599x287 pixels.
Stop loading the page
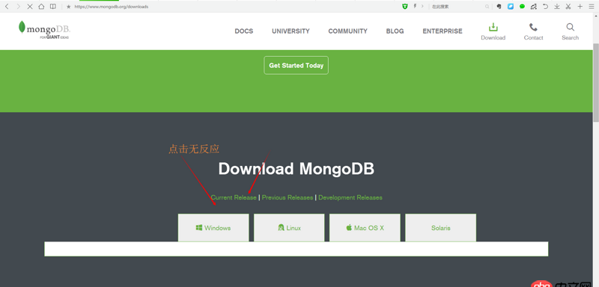29,7
